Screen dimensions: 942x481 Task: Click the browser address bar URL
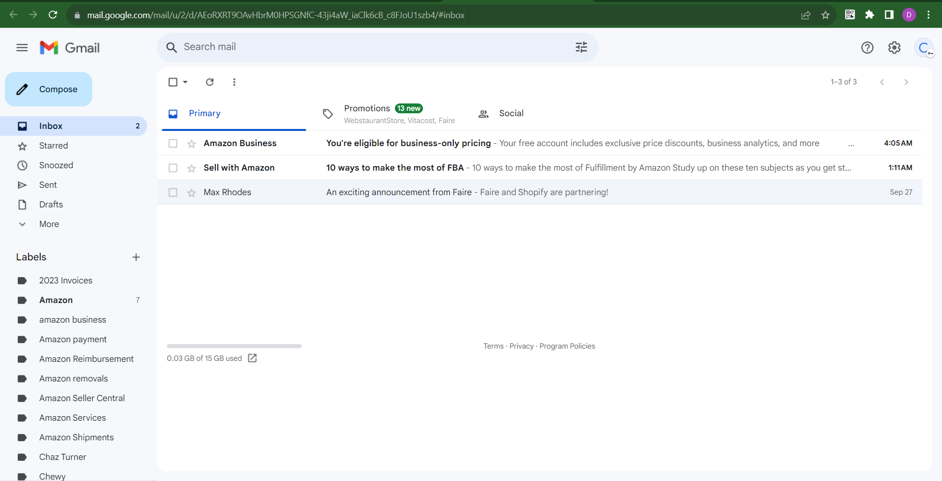[x=276, y=15]
